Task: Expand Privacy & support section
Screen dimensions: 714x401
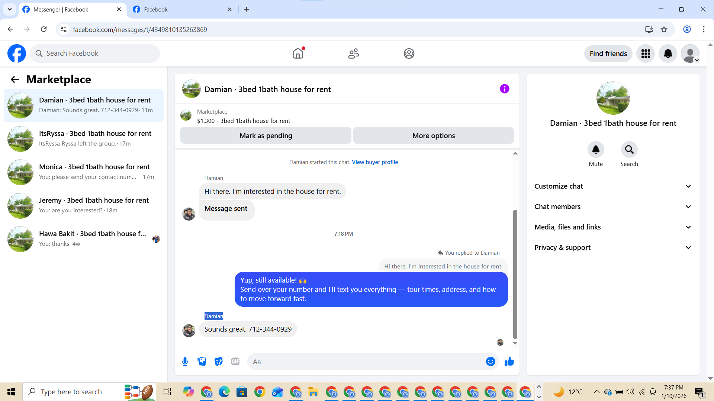Action: tap(613, 248)
